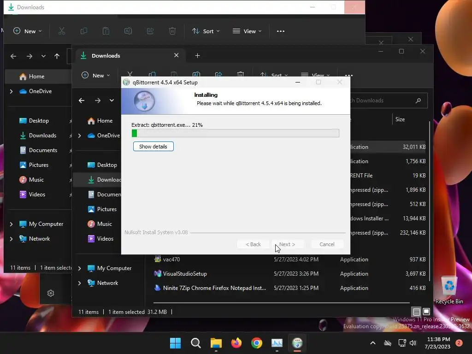Expand My Computer in front Explorer sidebar
Viewport: 472px width, 354px height.
79,268
